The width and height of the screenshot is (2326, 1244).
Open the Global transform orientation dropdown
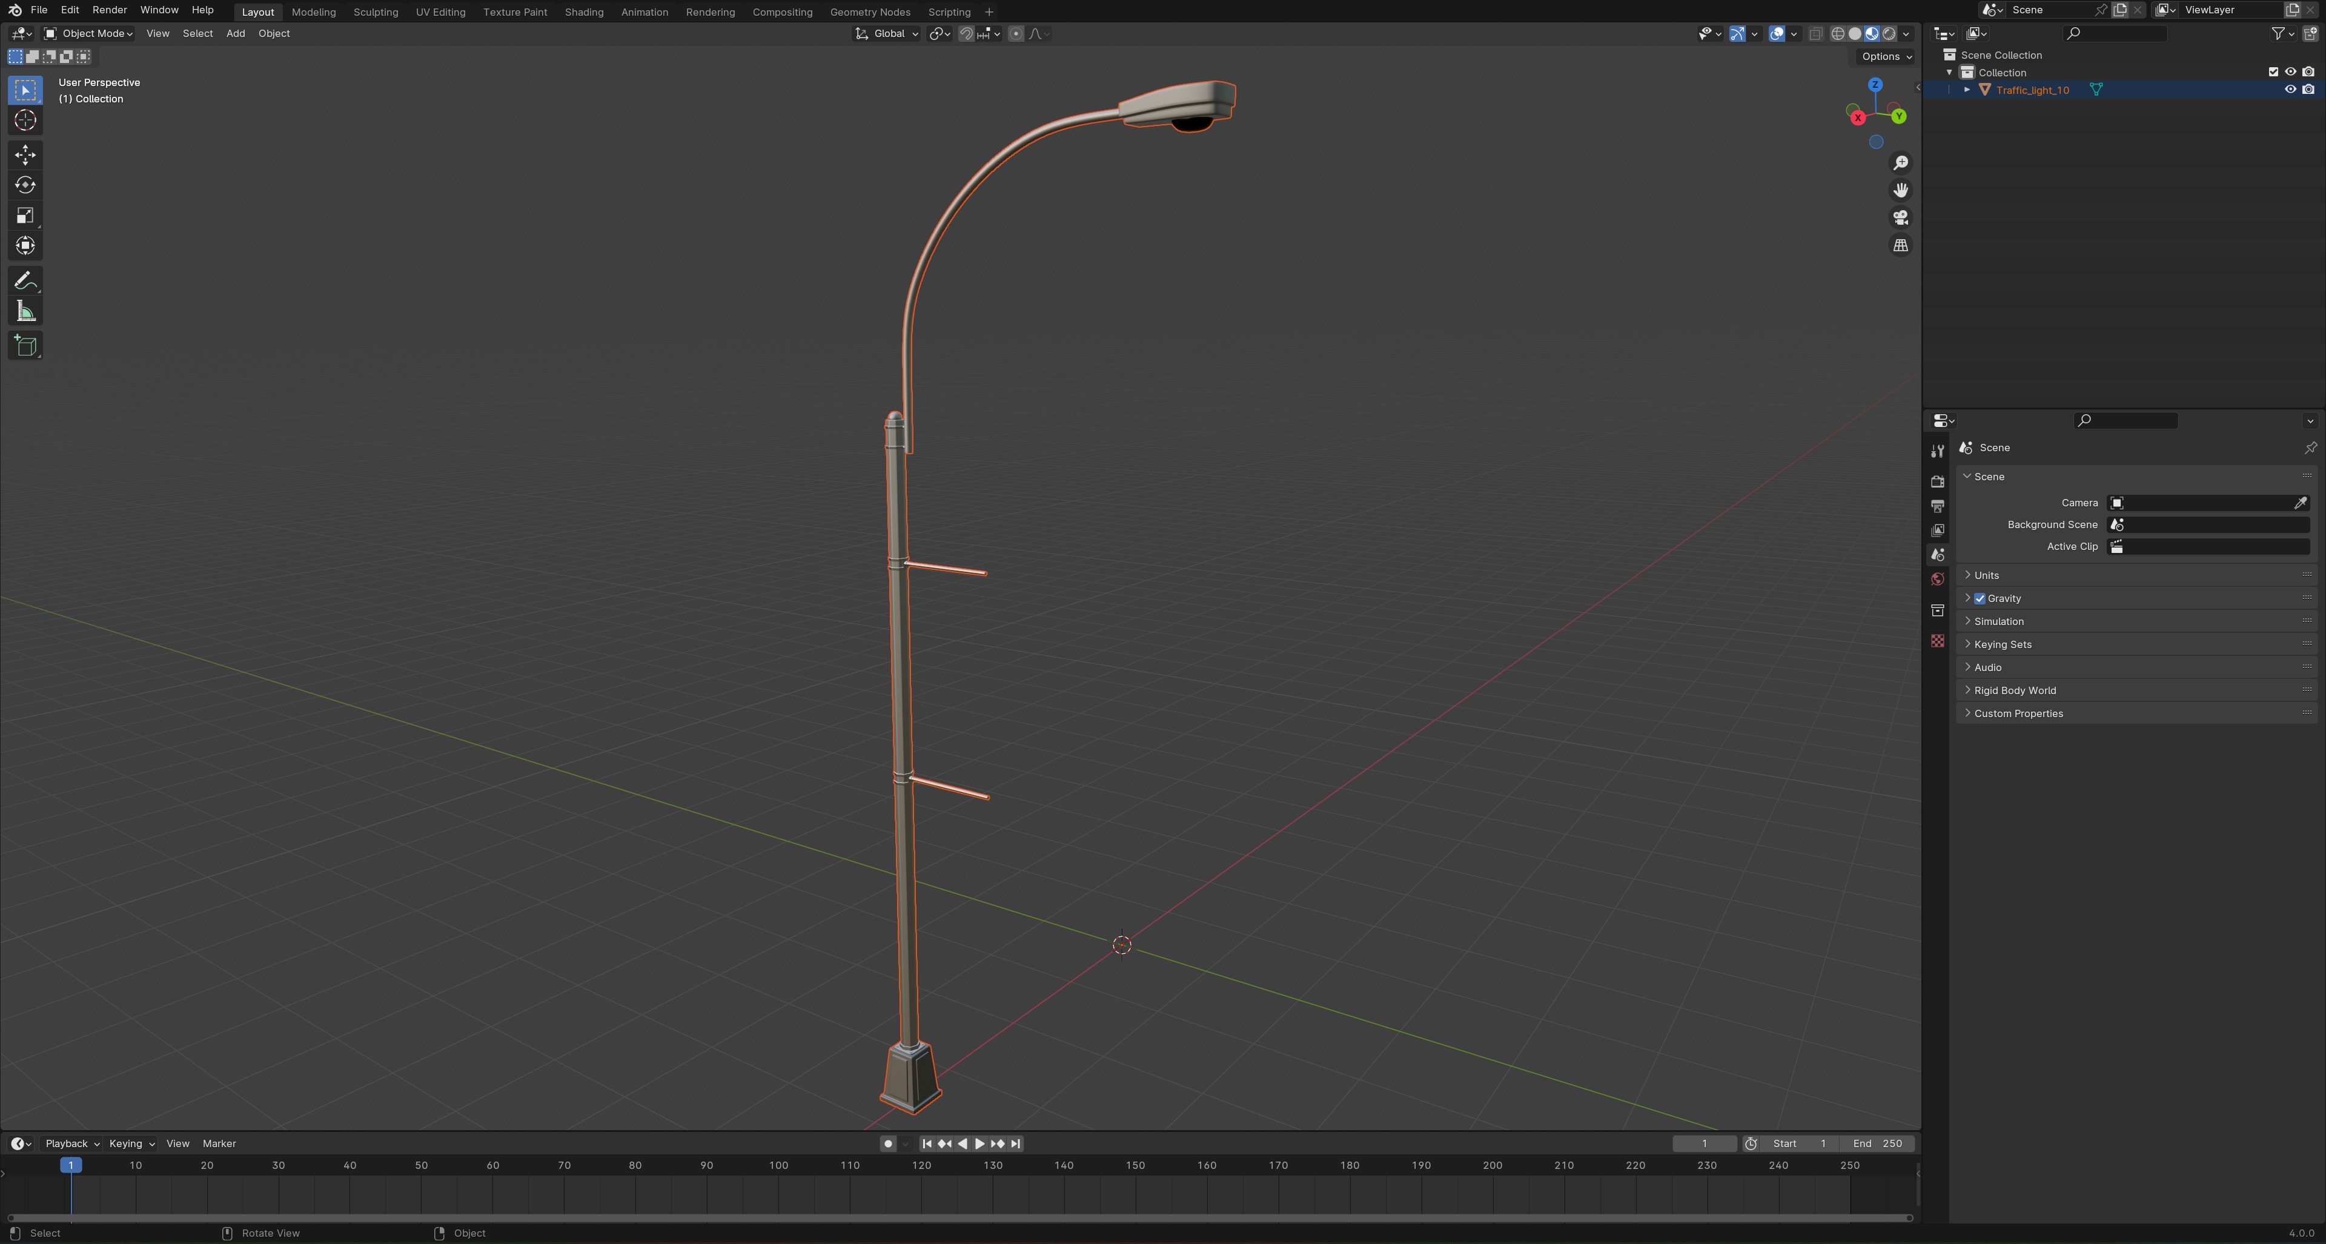887,33
